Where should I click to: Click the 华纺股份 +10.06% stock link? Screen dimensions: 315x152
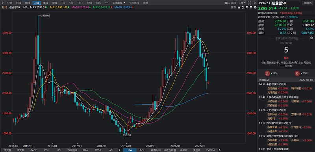click(278, 102)
